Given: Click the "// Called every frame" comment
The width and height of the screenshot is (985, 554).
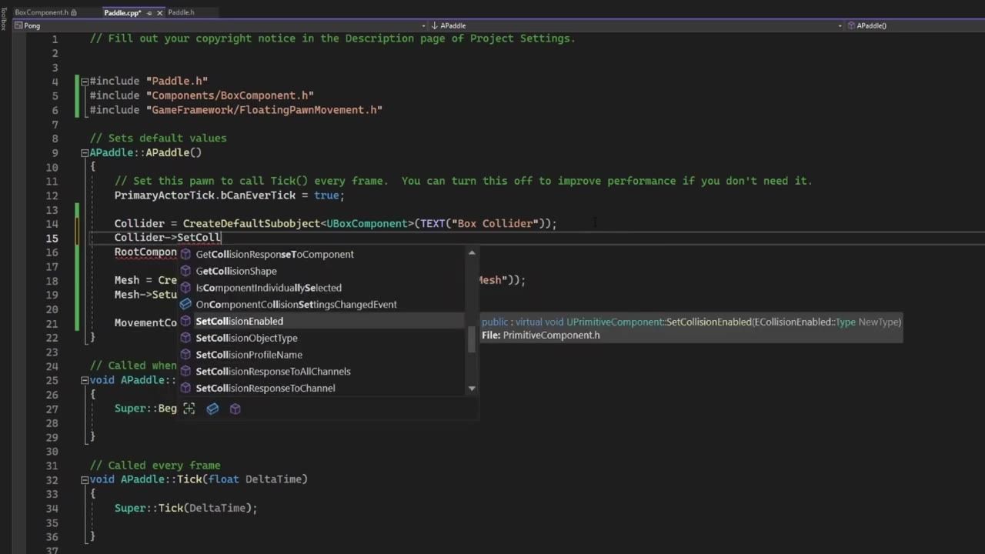Looking at the screenshot, I should pyautogui.click(x=155, y=466).
